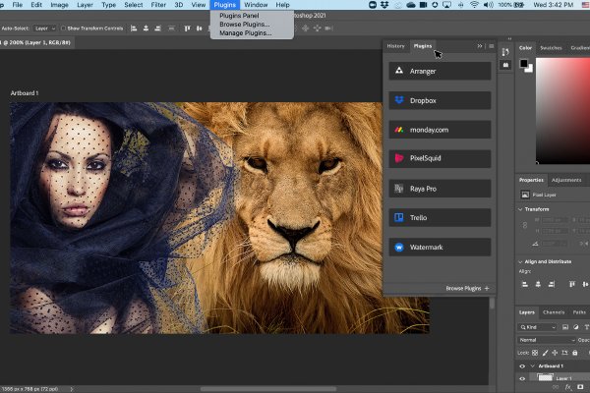Switch to the Channels tab

[554, 312]
